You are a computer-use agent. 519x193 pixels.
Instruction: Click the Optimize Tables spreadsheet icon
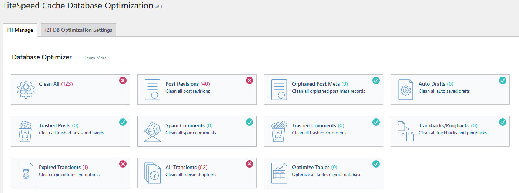(279, 173)
